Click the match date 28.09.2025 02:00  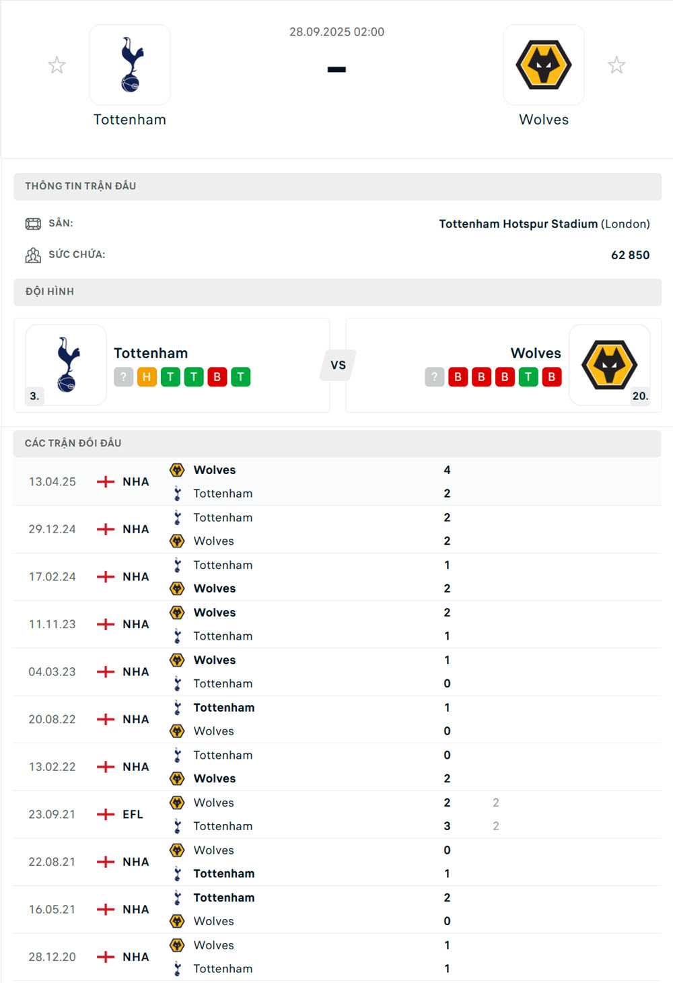click(x=336, y=32)
